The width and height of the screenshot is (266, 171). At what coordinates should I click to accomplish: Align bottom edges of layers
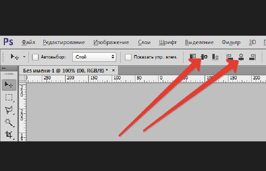click(x=215, y=57)
